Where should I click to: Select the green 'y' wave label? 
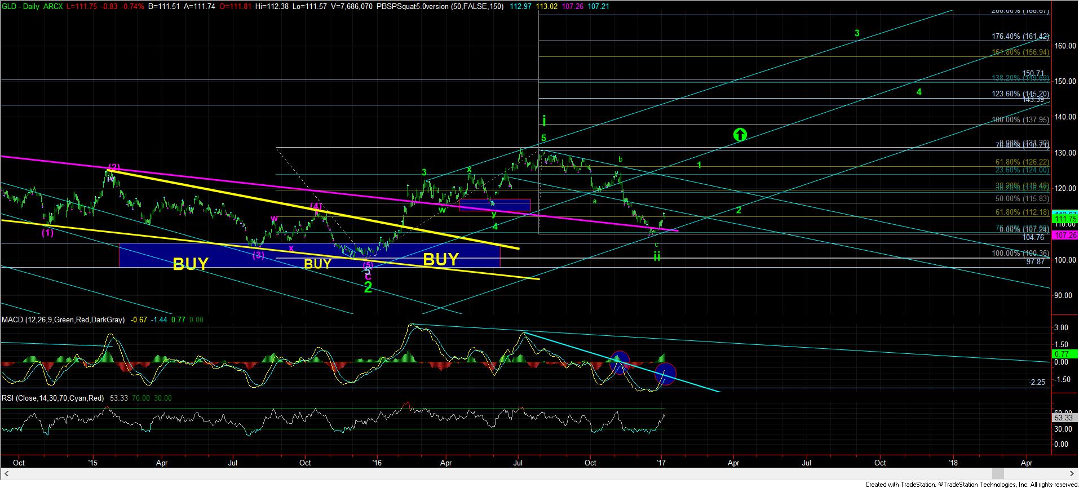(x=493, y=214)
